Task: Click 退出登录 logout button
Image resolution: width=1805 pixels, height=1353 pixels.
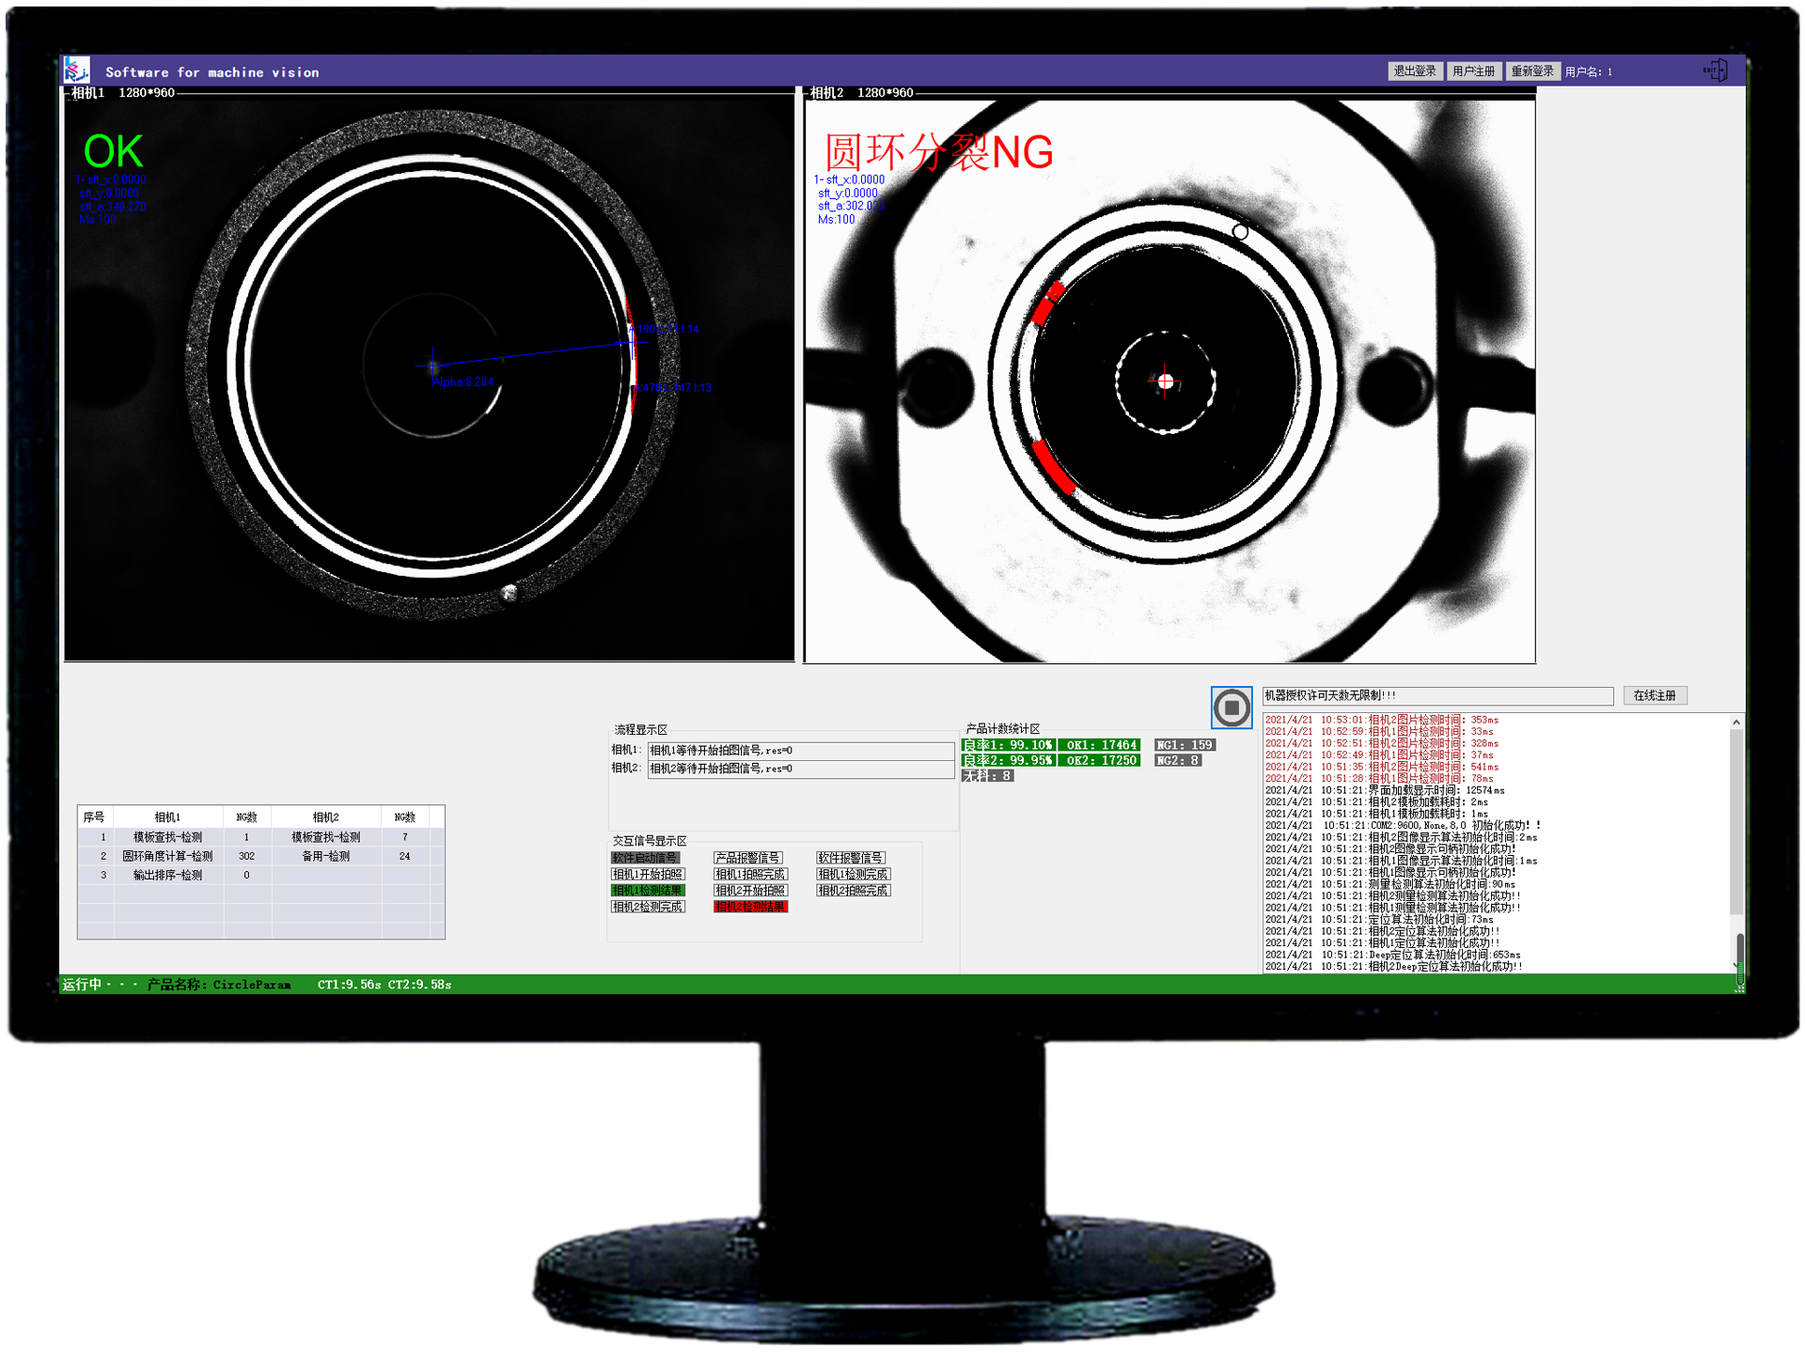Action: tap(1414, 71)
